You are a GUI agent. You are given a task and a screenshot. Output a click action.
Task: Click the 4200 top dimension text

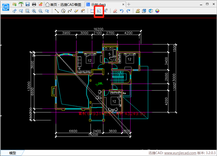(x=128, y=33)
